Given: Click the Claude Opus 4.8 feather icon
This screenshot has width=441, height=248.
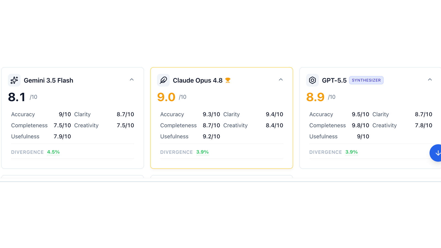Looking at the screenshot, I should [x=163, y=80].
